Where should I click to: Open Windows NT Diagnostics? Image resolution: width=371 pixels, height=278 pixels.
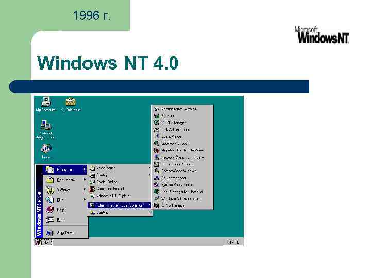182,199
